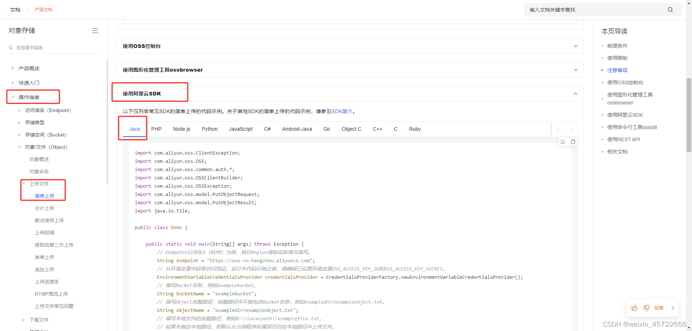
Task: Click the thumbs-down feedback icon
Action: coord(647,308)
